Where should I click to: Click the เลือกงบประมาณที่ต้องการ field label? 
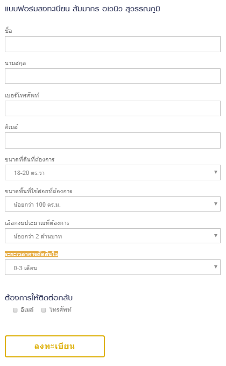click(37, 223)
